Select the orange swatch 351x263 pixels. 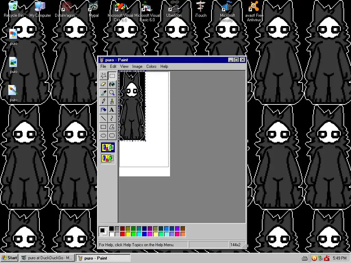point(183,234)
